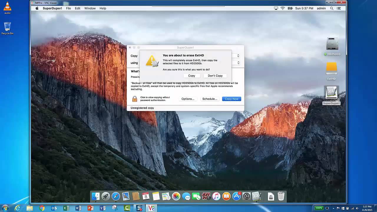
Task: Click the Windows Start button
Action: pos(5,208)
